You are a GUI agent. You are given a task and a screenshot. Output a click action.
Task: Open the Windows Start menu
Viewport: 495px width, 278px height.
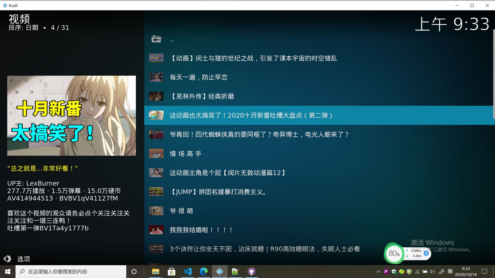pyautogui.click(x=8, y=272)
